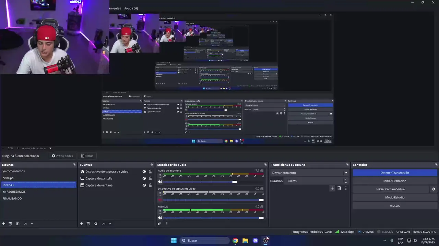Move scene down using Escenas down arrow
The height and width of the screenshot is (246, 439).
click(32, 224)
